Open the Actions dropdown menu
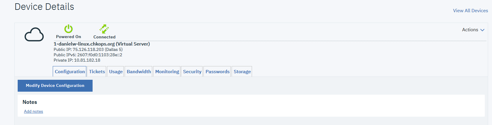492x125 pixels. coord(473,30)
